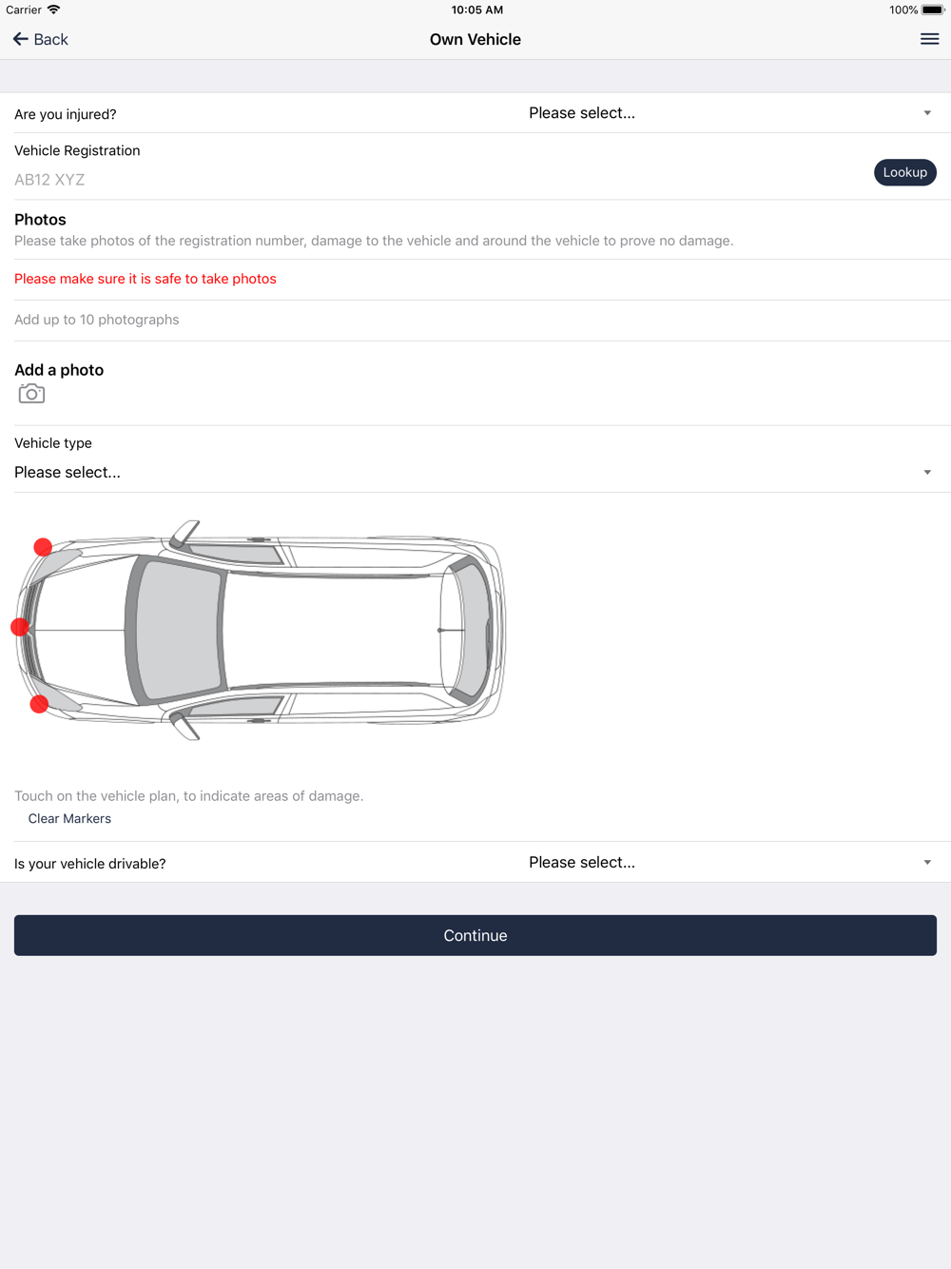This screenshot has height=1269, width=951.
Task: Go Back to previous screen
Action: tap(41, 39)
